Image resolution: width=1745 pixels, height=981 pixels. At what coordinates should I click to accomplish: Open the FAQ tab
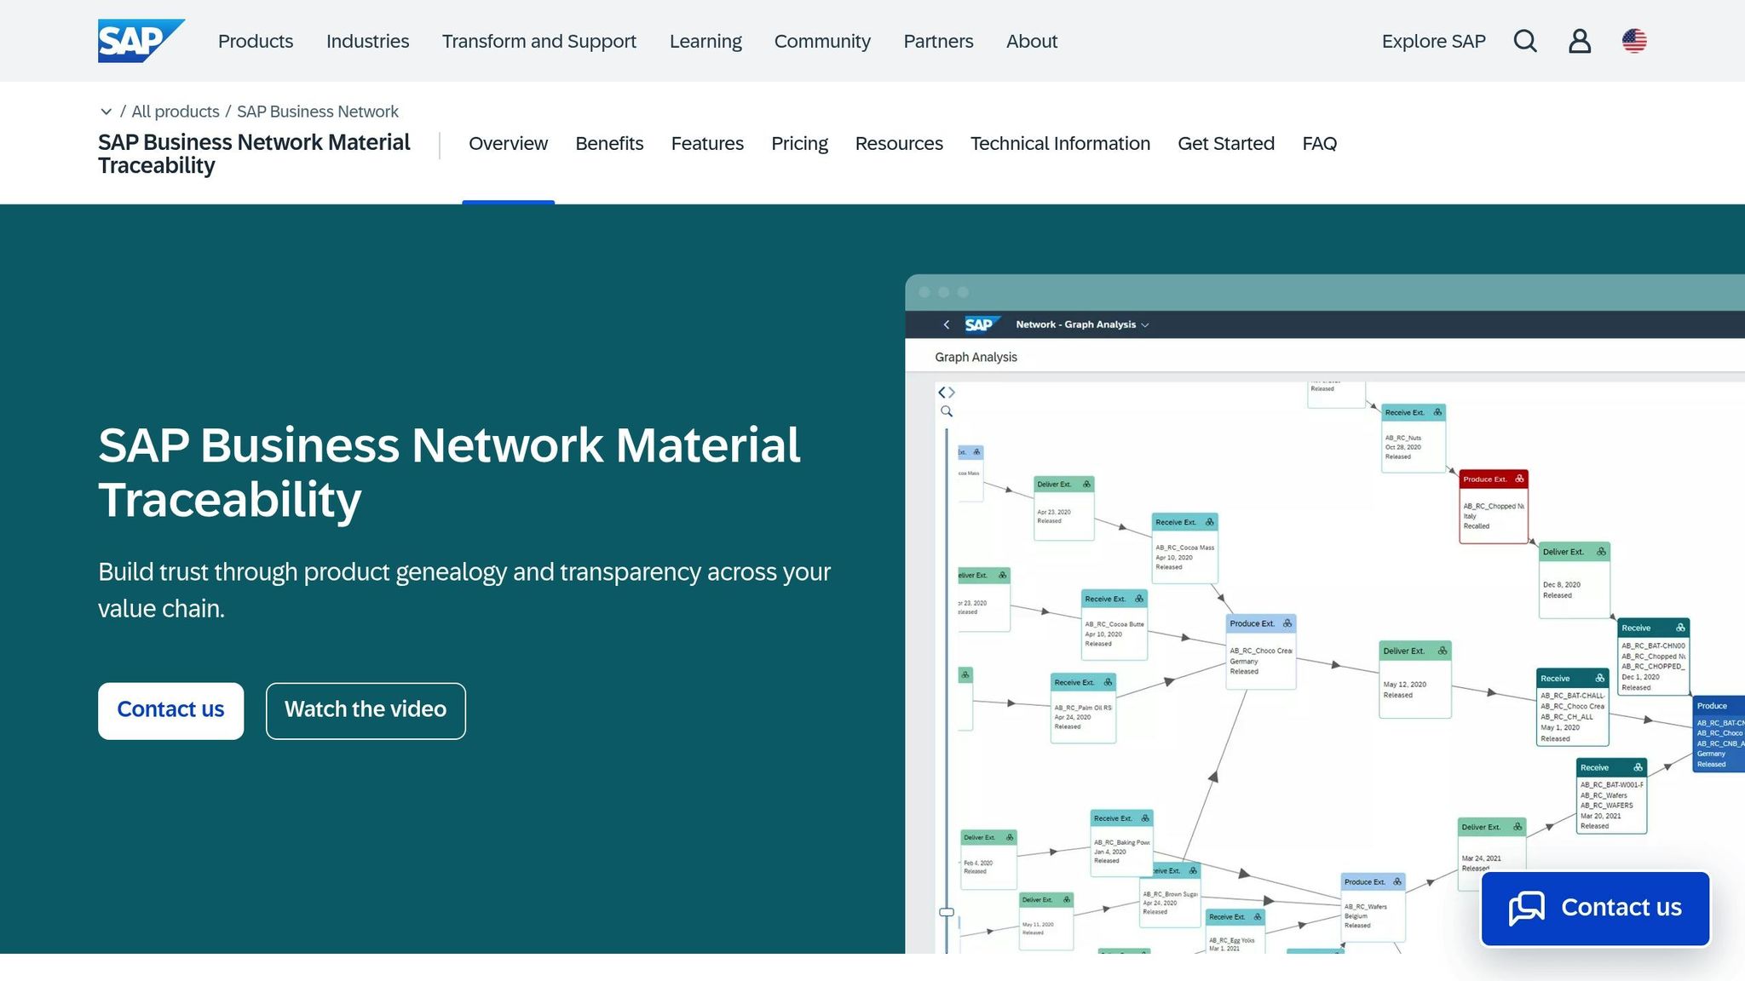pos(1319,143)
